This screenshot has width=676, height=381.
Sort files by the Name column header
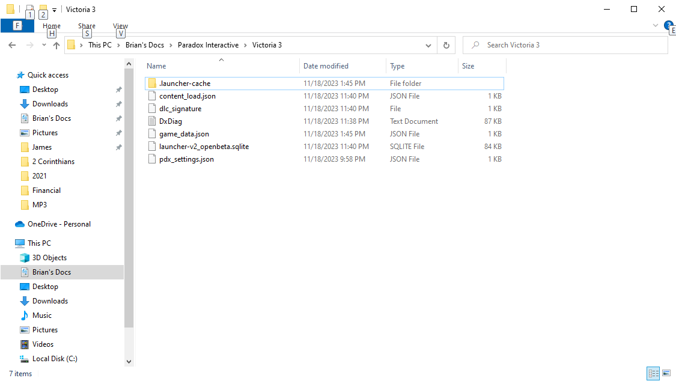point(221,66)
